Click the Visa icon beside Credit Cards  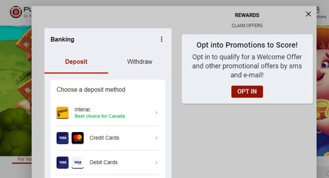click(x=63, y=138)
